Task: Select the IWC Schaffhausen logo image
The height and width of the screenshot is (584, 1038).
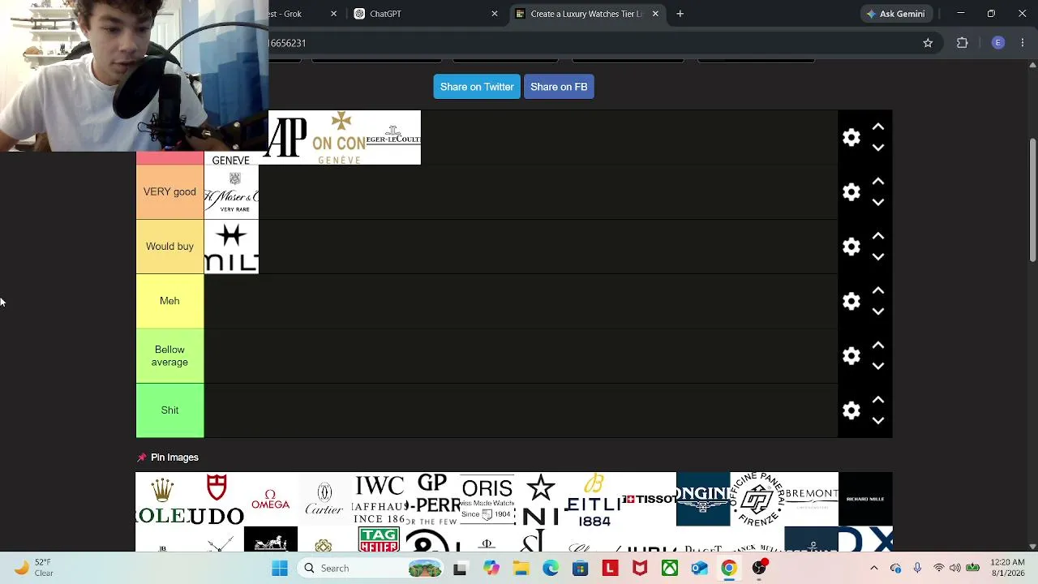Action: pyautogui.click(x=379, y=499)
